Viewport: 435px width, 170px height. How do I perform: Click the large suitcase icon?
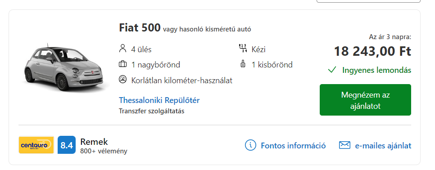[122, 64]
